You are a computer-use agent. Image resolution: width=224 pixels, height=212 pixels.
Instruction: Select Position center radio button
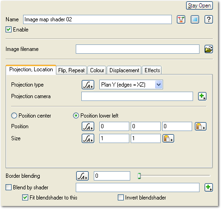coord(14,116)
